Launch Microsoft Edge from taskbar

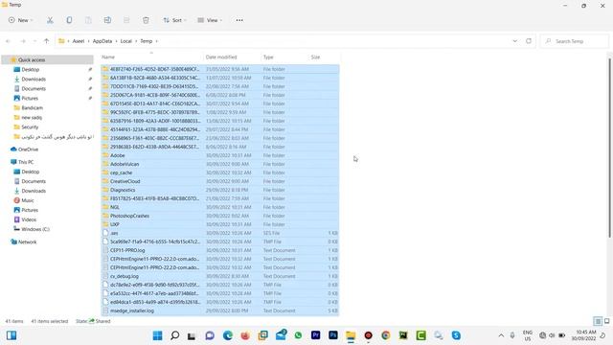tap(228, 335)
